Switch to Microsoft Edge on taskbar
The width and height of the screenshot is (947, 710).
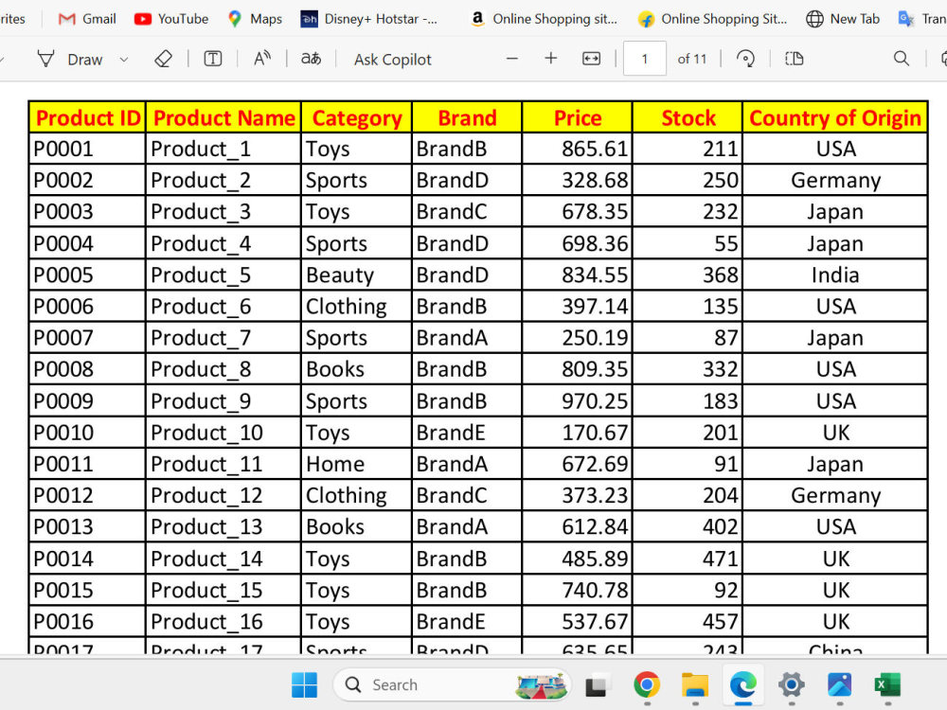click(742, 684)
